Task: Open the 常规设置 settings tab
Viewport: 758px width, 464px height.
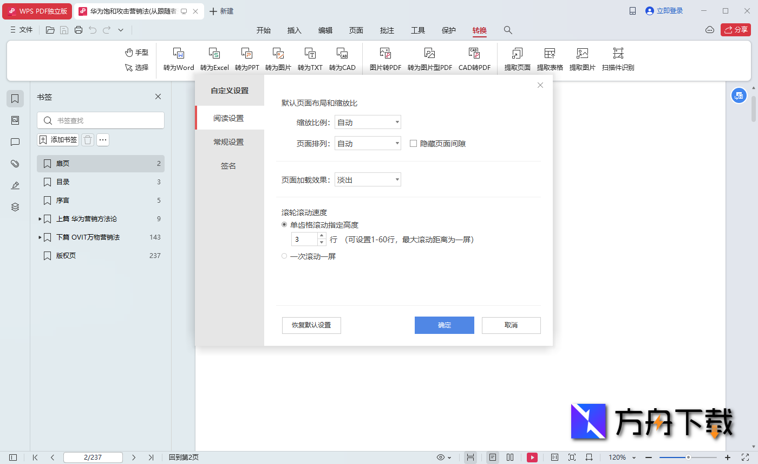Action: pos(228,141)
